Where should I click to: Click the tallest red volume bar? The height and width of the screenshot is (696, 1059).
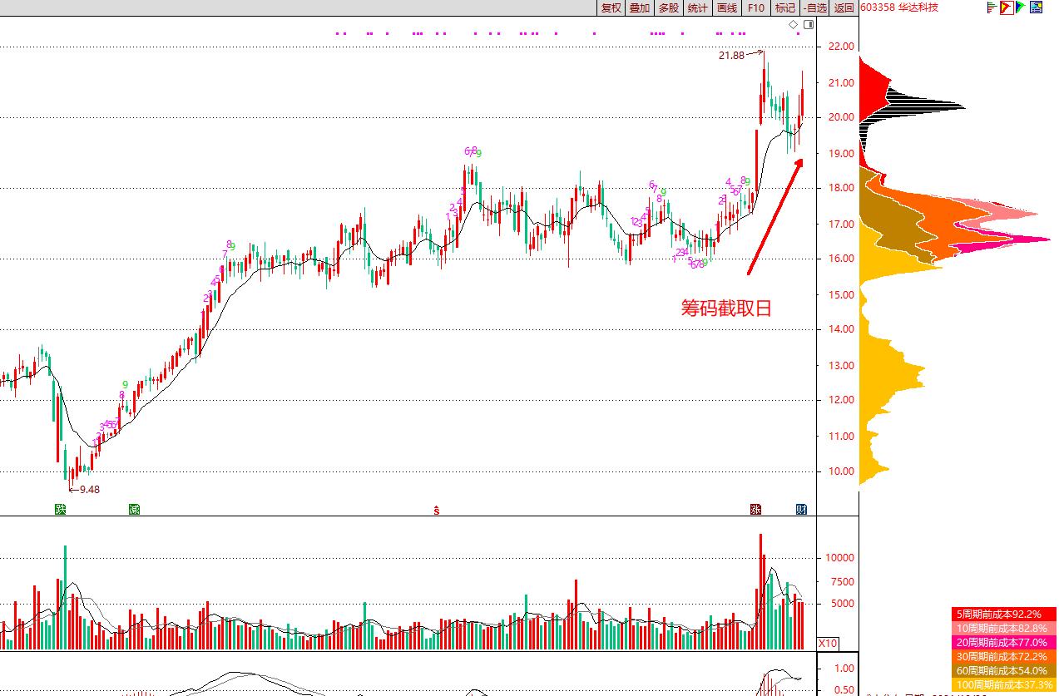click(760, 591)
